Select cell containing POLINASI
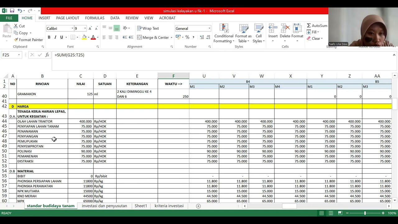 click(x=42, y=151)
